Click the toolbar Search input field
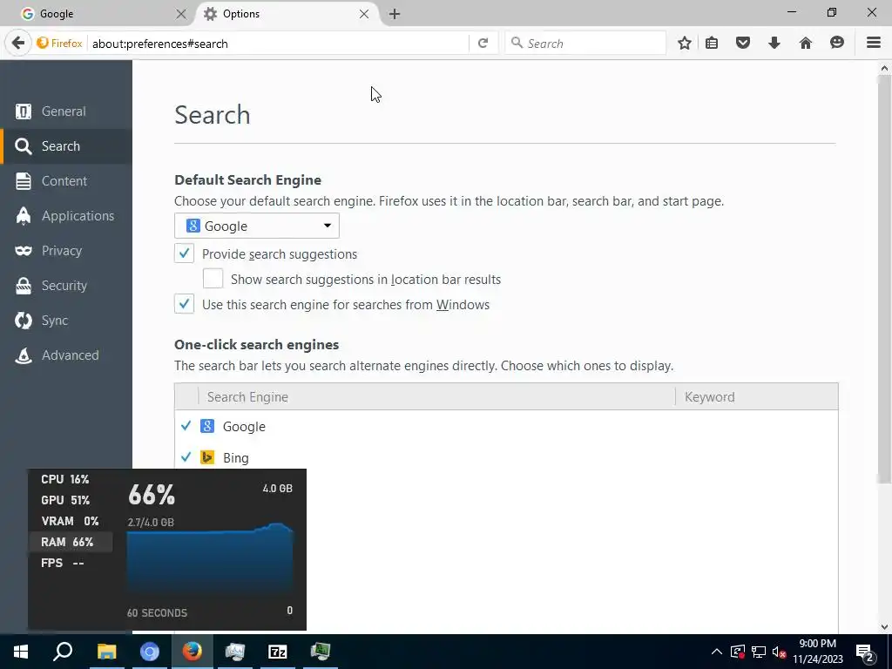Viewport: 892px width, 669px height. coord(585,44)
